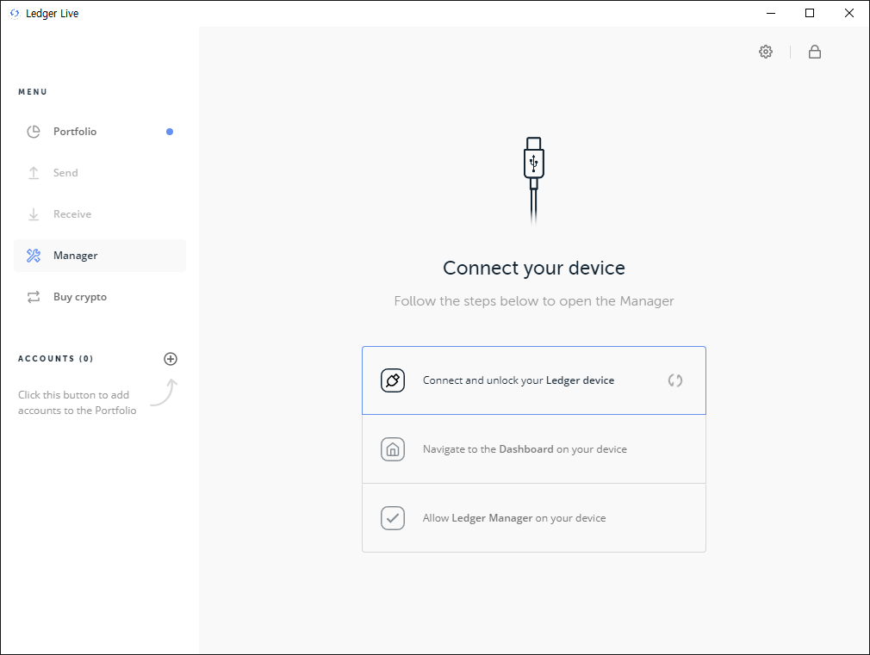Click the Receive download arrow icon
Screen dimensions: 870x655
[x=34, y=214]
